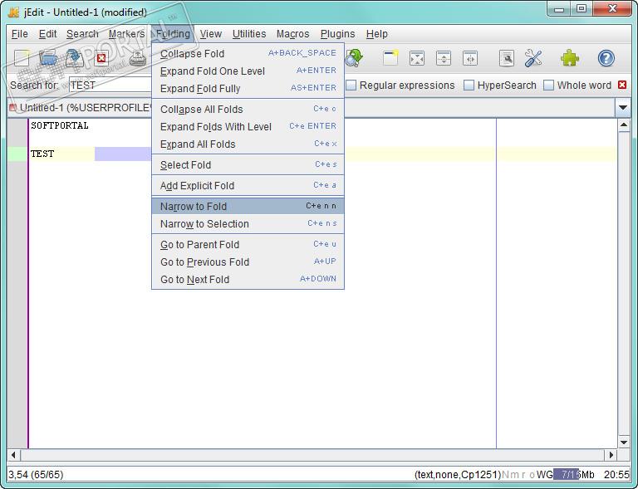Enable HyperSearch checkbox
The image size is (638, 489).
click(469, 86)
